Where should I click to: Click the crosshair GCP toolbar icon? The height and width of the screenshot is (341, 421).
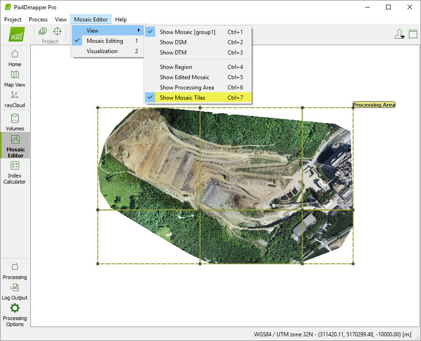pyautogui.click(x=57, y=32)
